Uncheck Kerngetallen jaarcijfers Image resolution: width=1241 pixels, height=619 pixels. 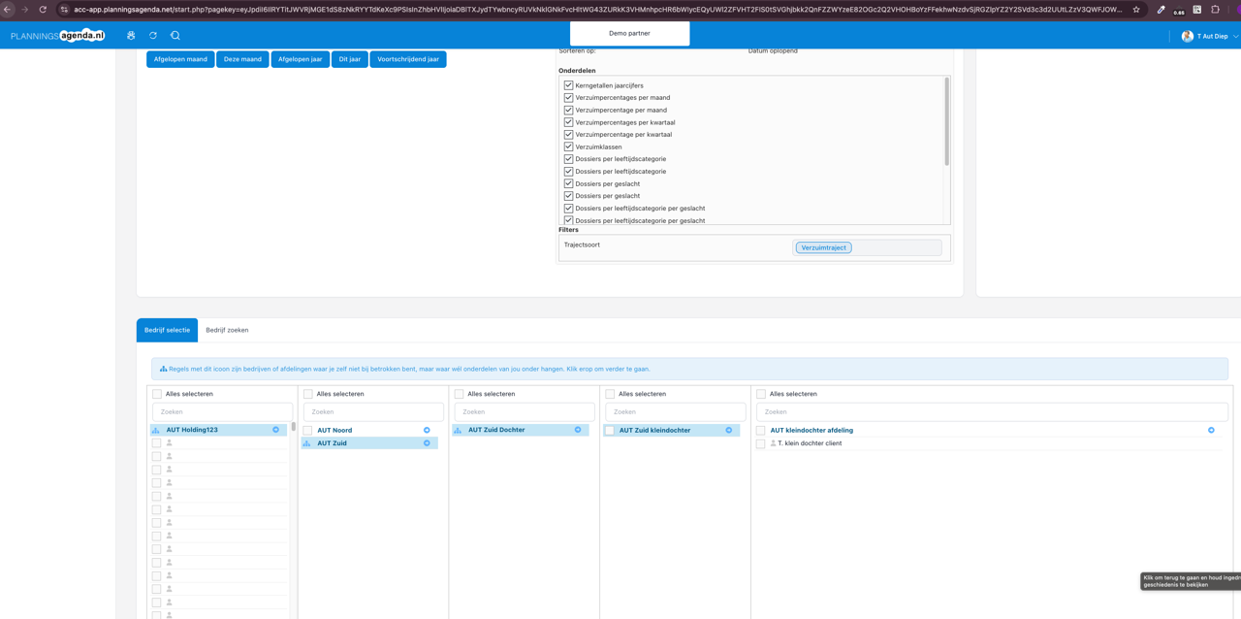(x=568, y=85)
